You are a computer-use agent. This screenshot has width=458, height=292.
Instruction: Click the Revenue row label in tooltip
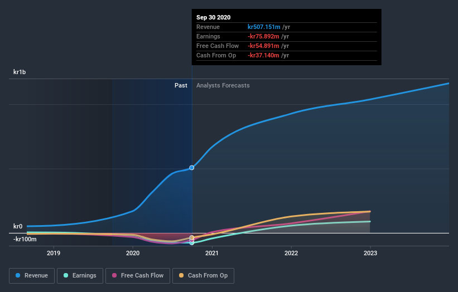[x=208, y=27]
